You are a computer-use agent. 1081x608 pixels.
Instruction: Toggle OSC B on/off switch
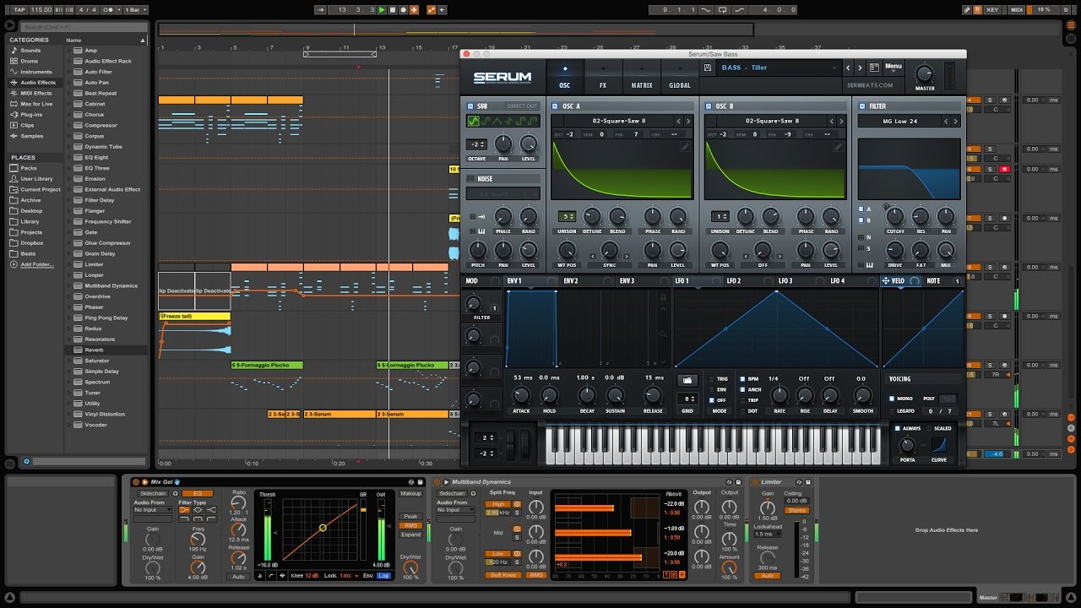[708, 106]
